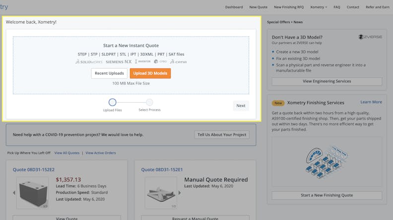This screenshot has height=220, width=393.
Task: Open the gray block part thumbnail
Action: pos(33,192)
